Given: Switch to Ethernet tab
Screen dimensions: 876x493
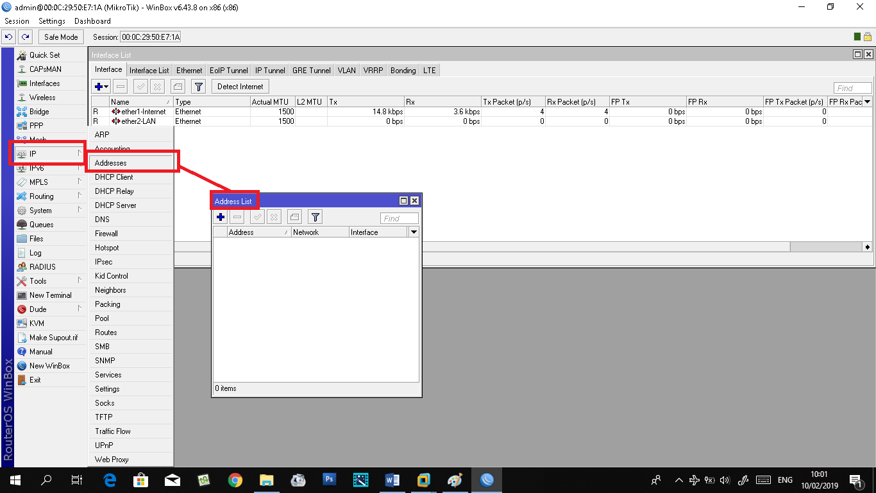Looking at the screenshot, I should tap(189, 71).
